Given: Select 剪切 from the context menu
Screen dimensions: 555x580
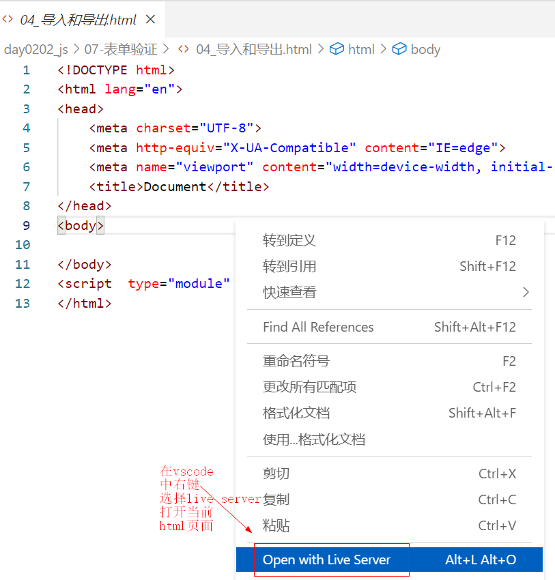Looking at the screenshot, I should click(x=276, y=474).
